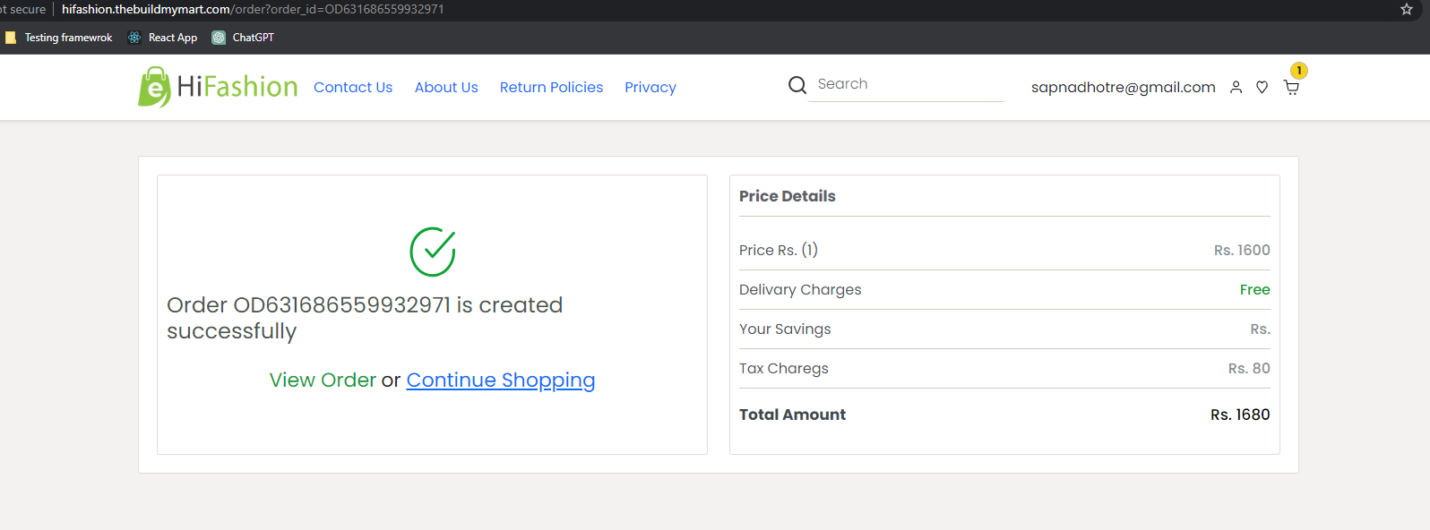
Task: Click the sapnadhotre@gmail.com account email
Action: coord(1124,87)
